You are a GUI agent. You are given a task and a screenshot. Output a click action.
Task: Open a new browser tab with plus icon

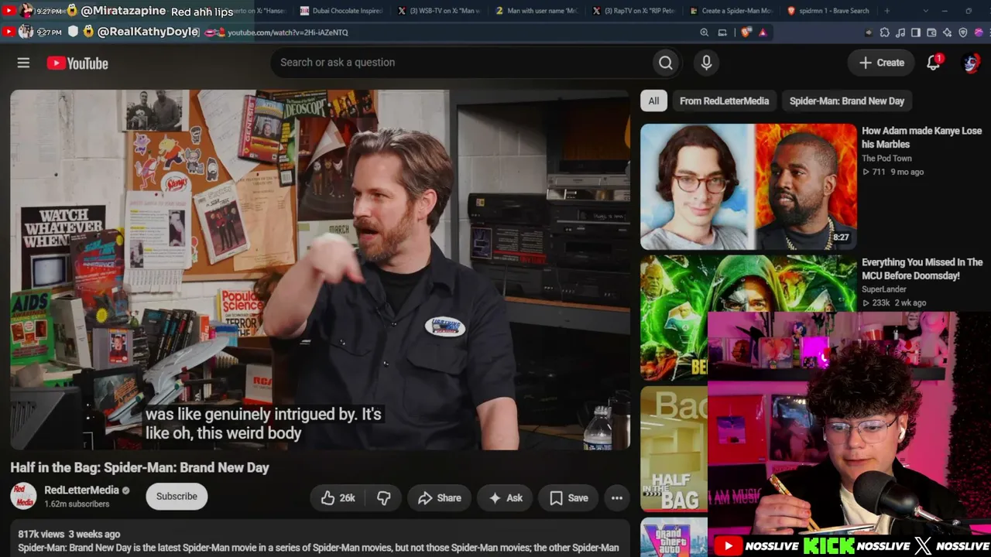point(886,11)
